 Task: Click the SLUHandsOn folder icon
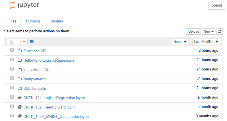pyautogui.click(x=20, y=88)
